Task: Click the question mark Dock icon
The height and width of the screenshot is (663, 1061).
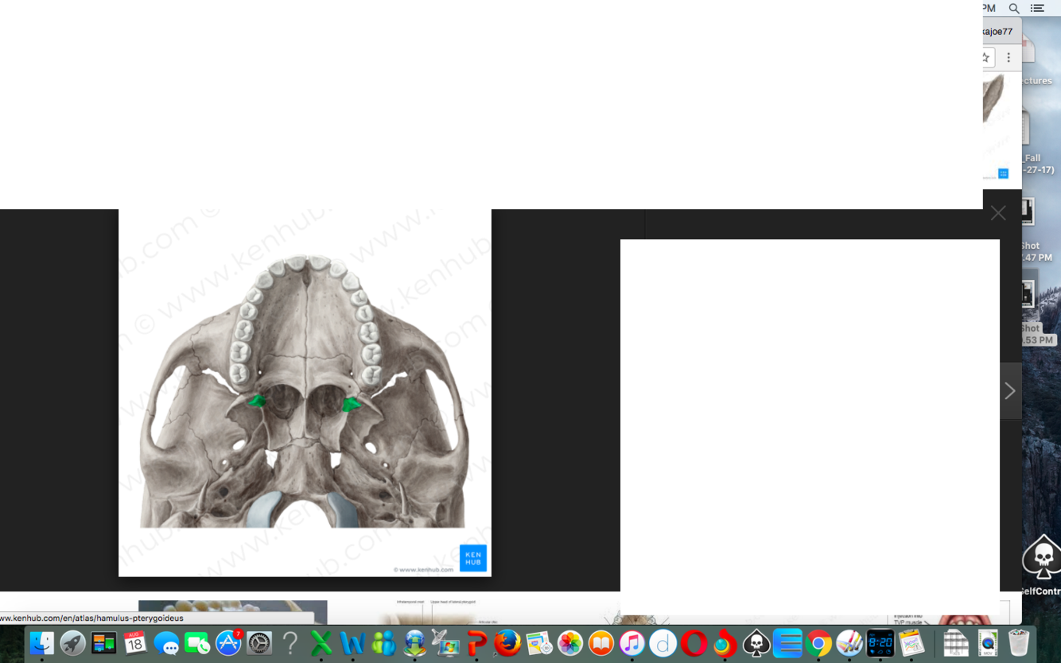Action: [290, 642]
